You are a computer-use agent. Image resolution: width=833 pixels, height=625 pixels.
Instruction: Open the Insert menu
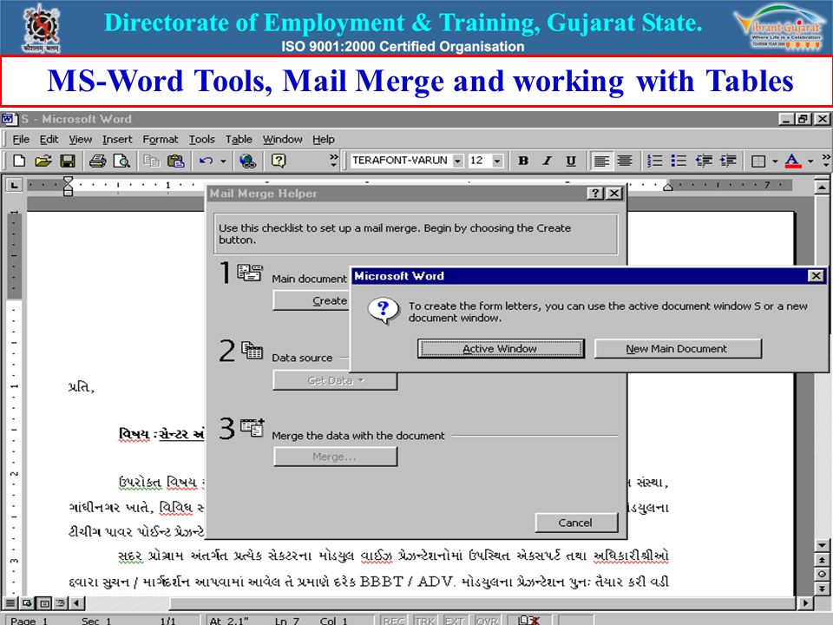pos(117,139)
